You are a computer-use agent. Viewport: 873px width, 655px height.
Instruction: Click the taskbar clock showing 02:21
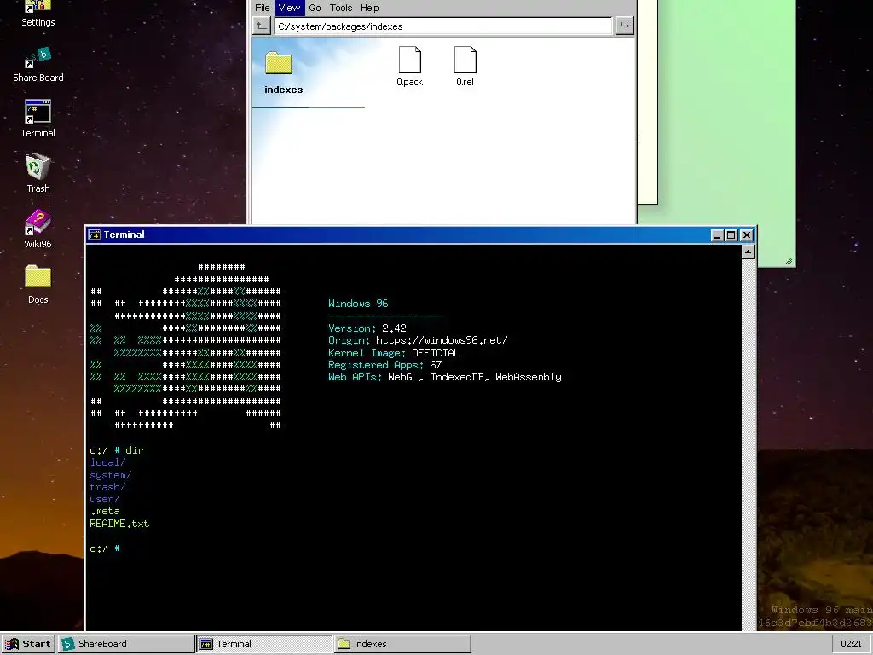(851, 644)
